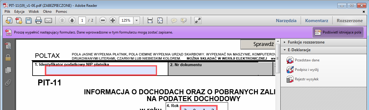The image size is (369, 110).
Task: Open the Edycja menu
Action: [x=19, y=12]
